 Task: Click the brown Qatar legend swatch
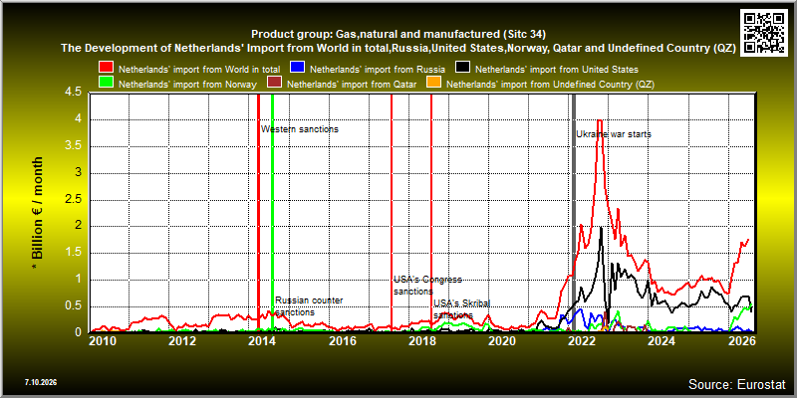point(275,84)
